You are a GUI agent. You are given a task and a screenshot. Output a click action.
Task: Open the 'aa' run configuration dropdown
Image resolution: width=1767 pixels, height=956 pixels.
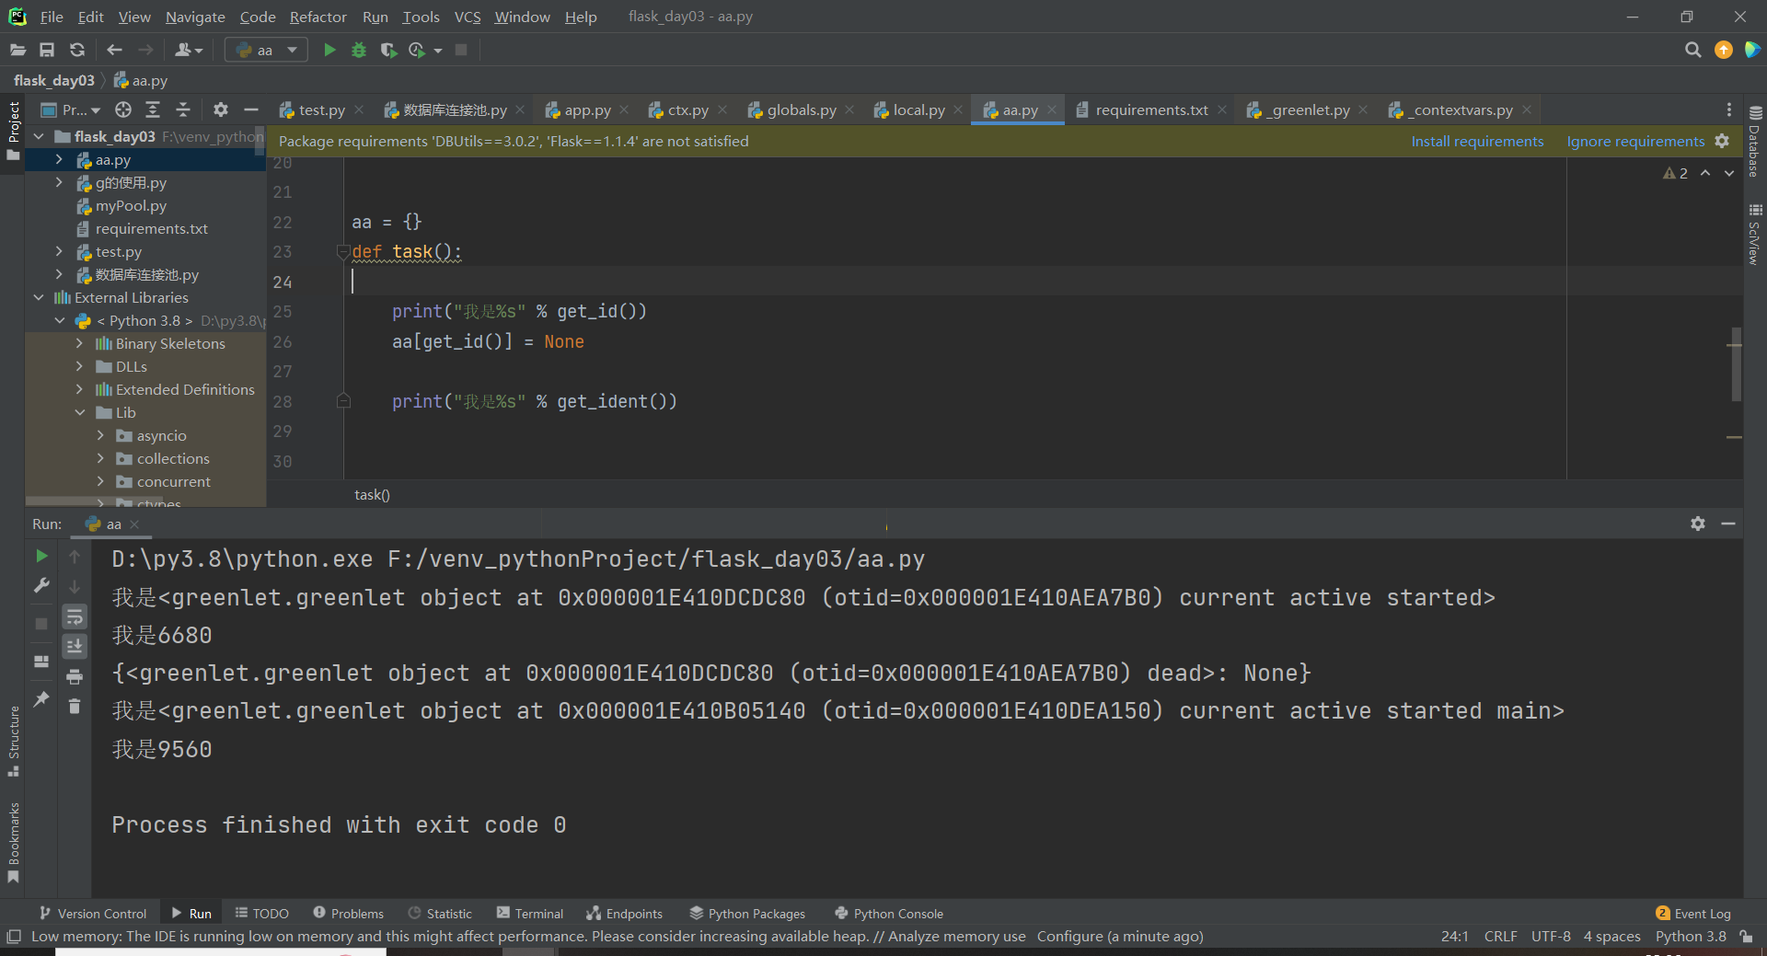pos(266,50)
